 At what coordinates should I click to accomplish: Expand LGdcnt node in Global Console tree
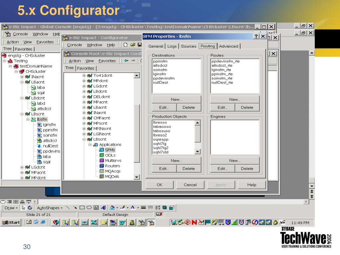22,167
